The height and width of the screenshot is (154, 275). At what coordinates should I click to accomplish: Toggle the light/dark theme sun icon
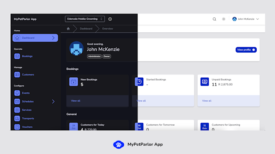(x=224, y=19)
